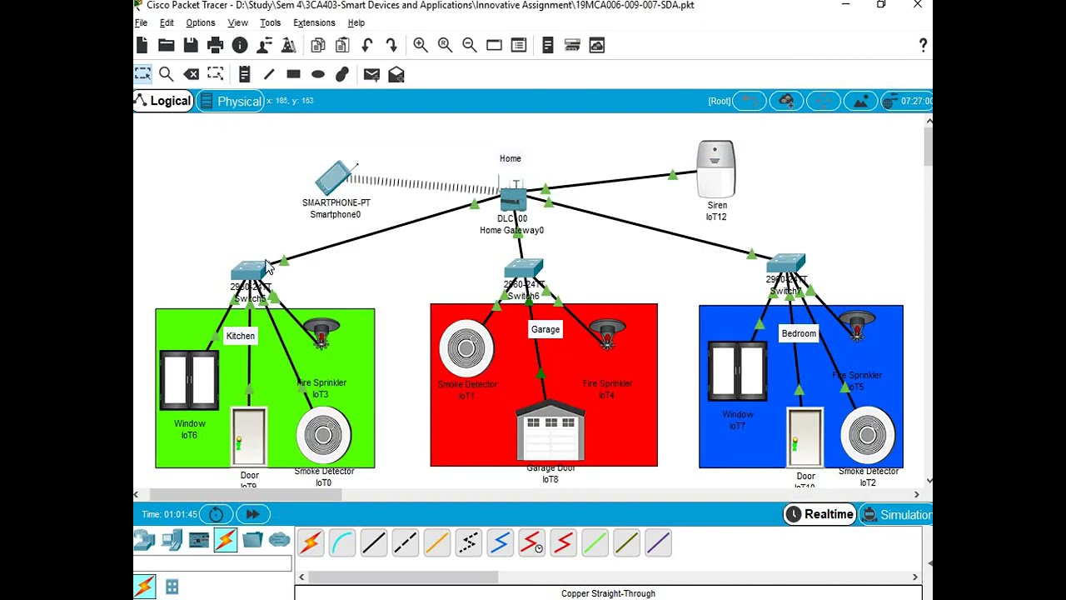Viewport: 1066px width, 600px height.
Task: Choose the automatic connection lightning cable
Action: [x=310, y=543]
